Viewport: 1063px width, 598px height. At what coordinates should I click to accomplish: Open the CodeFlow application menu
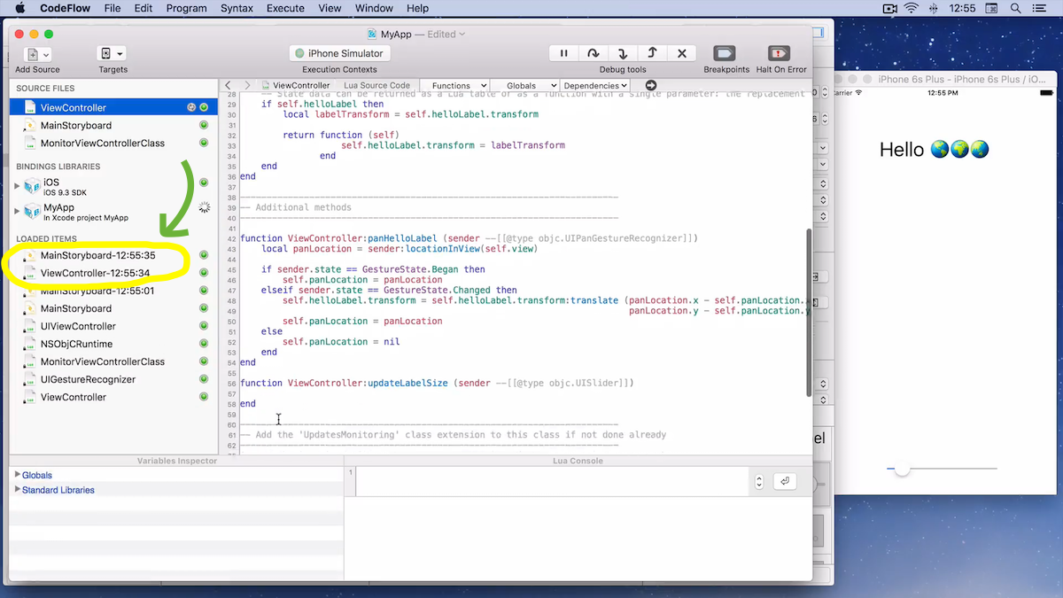point(64,8)
